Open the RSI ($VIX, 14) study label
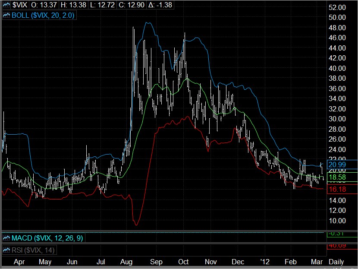The height and width of the screenshot is (269, 358). pos(33,250)
